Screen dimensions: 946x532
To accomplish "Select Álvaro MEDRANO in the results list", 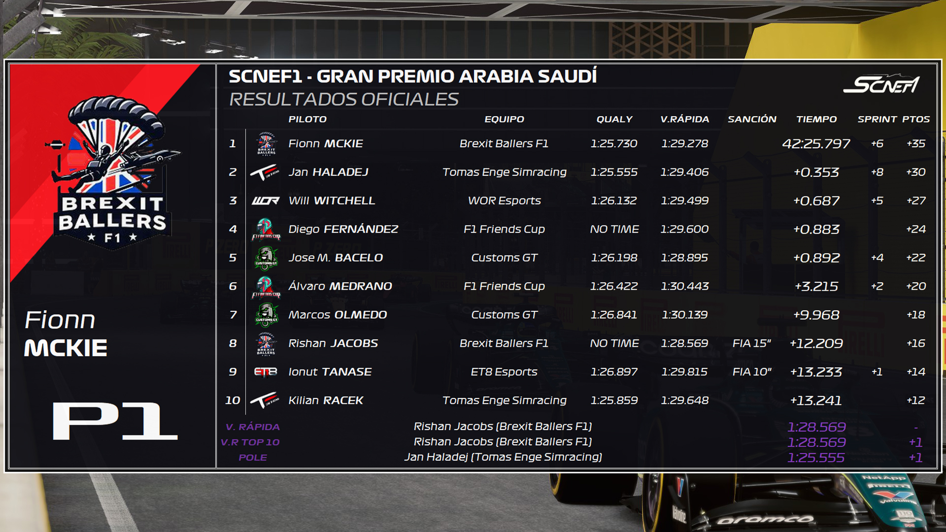I will click(x=340, y=286).
